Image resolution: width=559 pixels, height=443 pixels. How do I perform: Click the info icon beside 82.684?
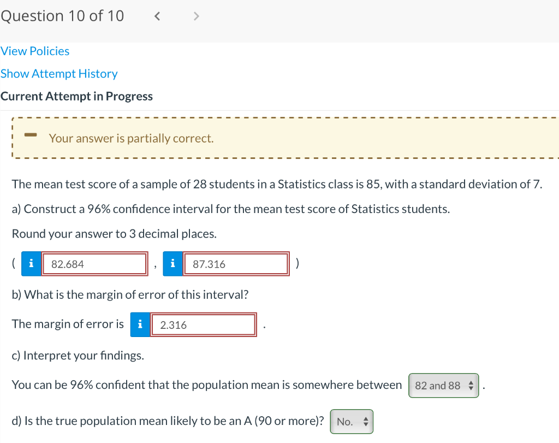pyautogui.click(x=31, y=263)
